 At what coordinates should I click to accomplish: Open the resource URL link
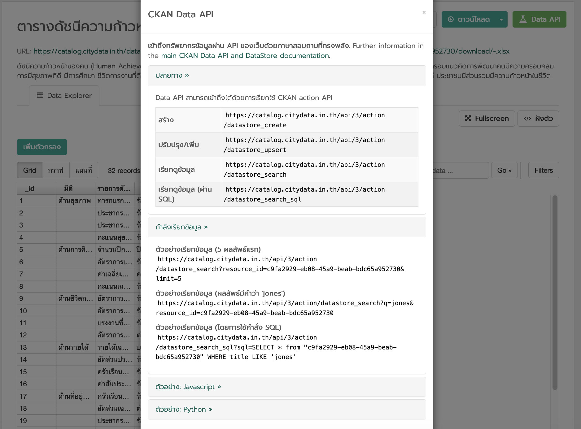[87, 51]
